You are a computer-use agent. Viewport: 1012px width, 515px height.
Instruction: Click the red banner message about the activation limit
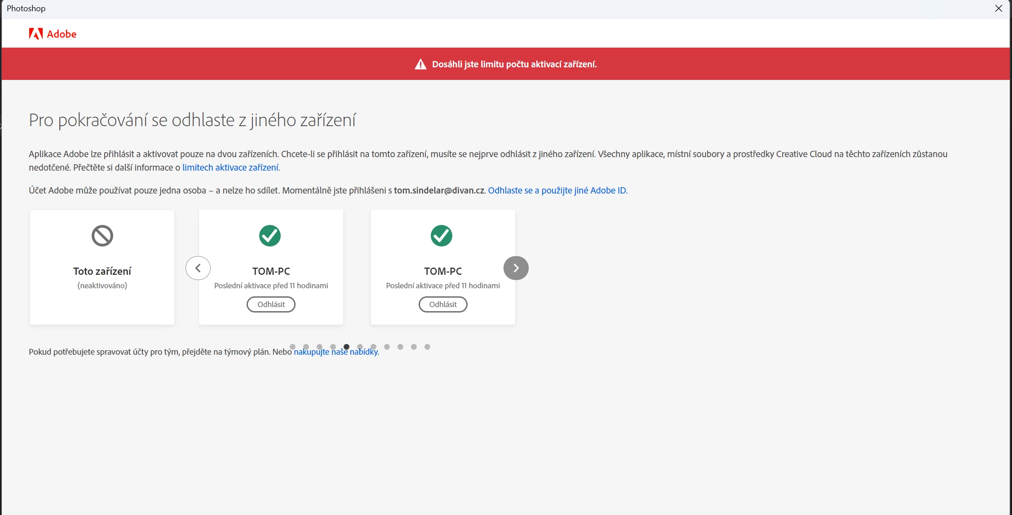(x=514, y=64)
